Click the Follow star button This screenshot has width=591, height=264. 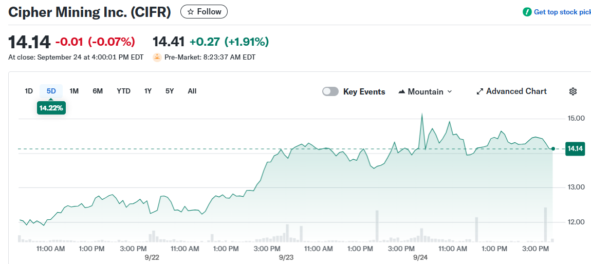click(x=204, y=12)
